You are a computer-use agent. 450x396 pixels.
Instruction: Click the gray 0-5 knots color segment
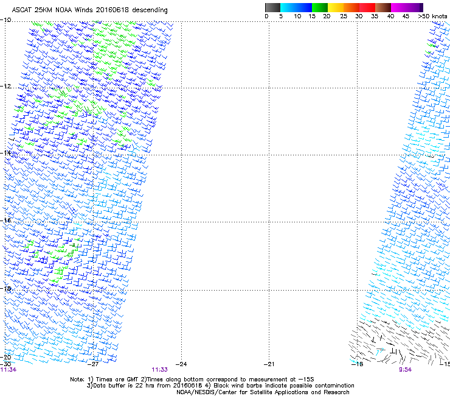click(273, 7)
